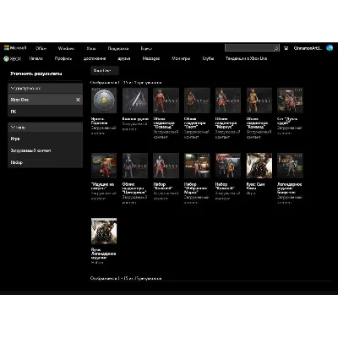Select the Набор type filter
The width and height of the screenshot is (338, 338).
45,162
